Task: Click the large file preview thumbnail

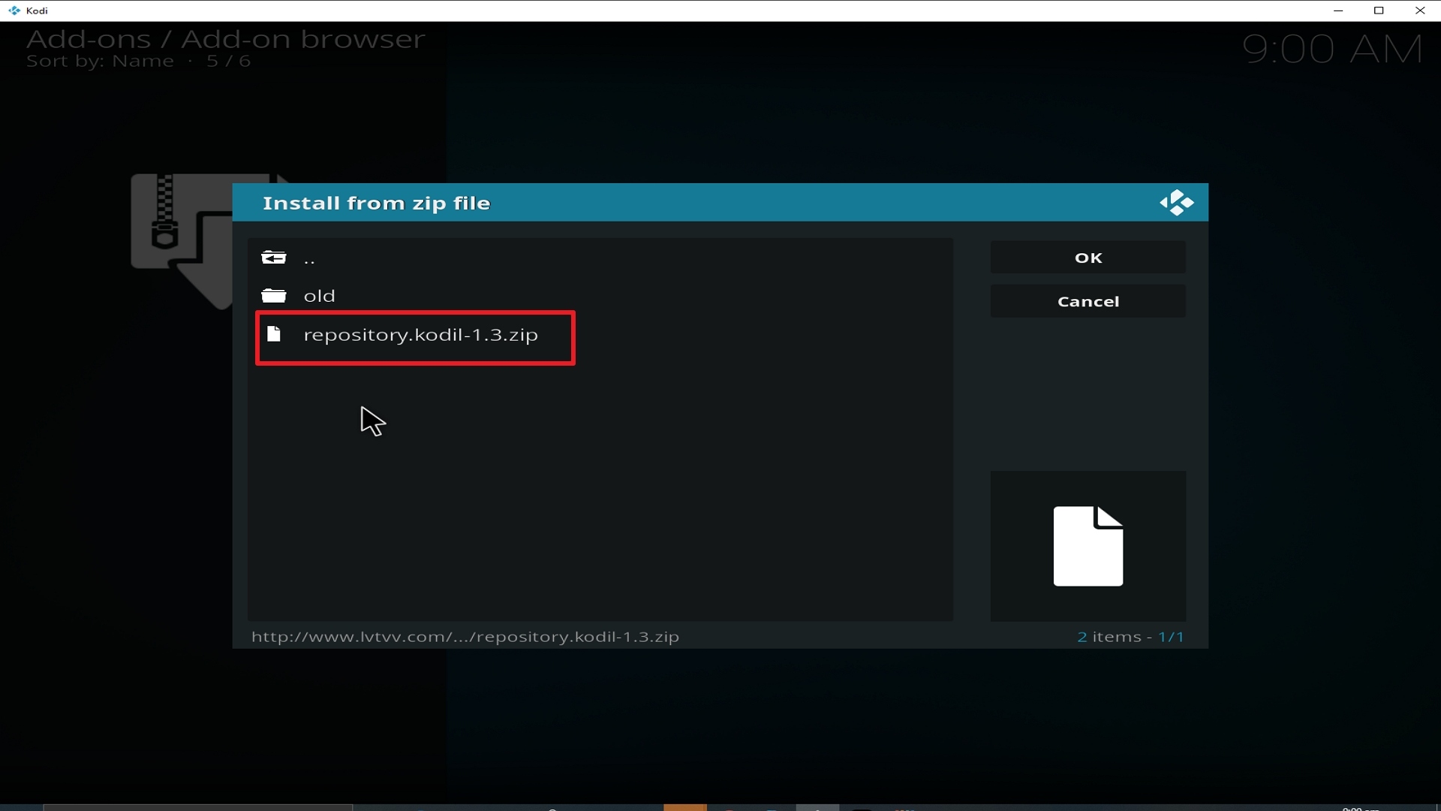Action: tap(1088, 546)
